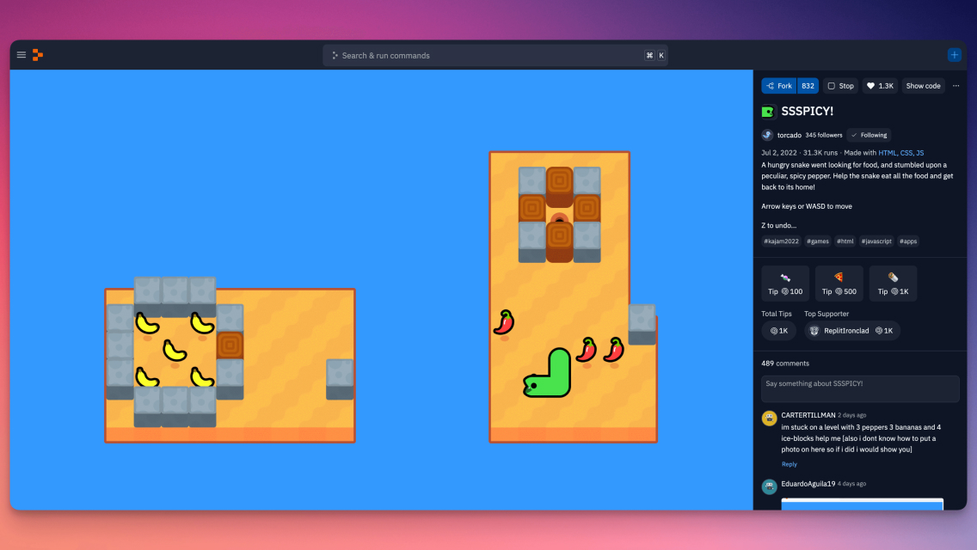
Task: Click the Search & run commands bar
Action: [x=495, y=54]
